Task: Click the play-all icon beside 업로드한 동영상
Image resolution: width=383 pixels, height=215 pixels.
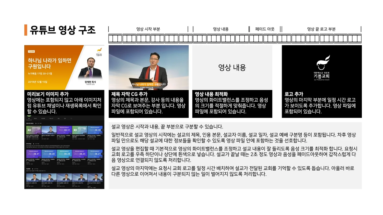Action: (x=36, y=123)
